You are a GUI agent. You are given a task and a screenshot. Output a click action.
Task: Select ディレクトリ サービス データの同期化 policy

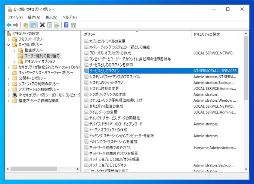click(115, 118)
